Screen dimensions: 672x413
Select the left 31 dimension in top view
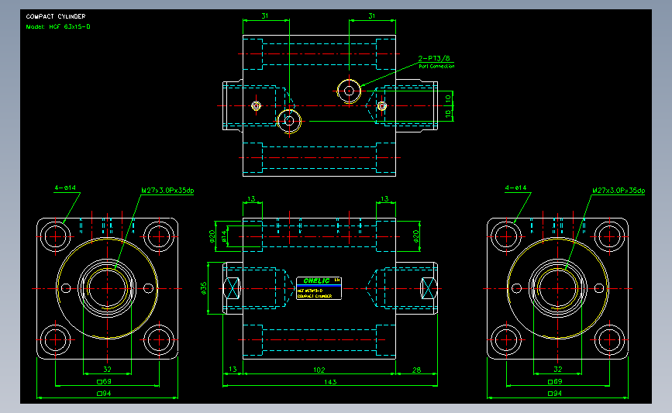265,15
